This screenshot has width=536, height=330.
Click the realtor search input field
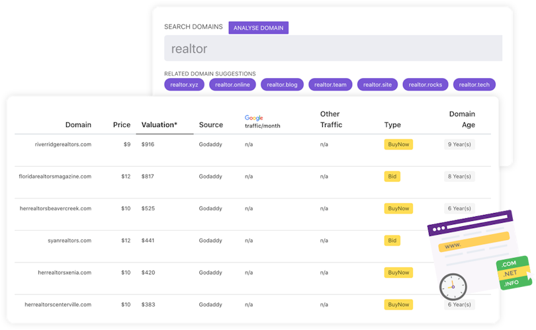click(x=333, y=48)
